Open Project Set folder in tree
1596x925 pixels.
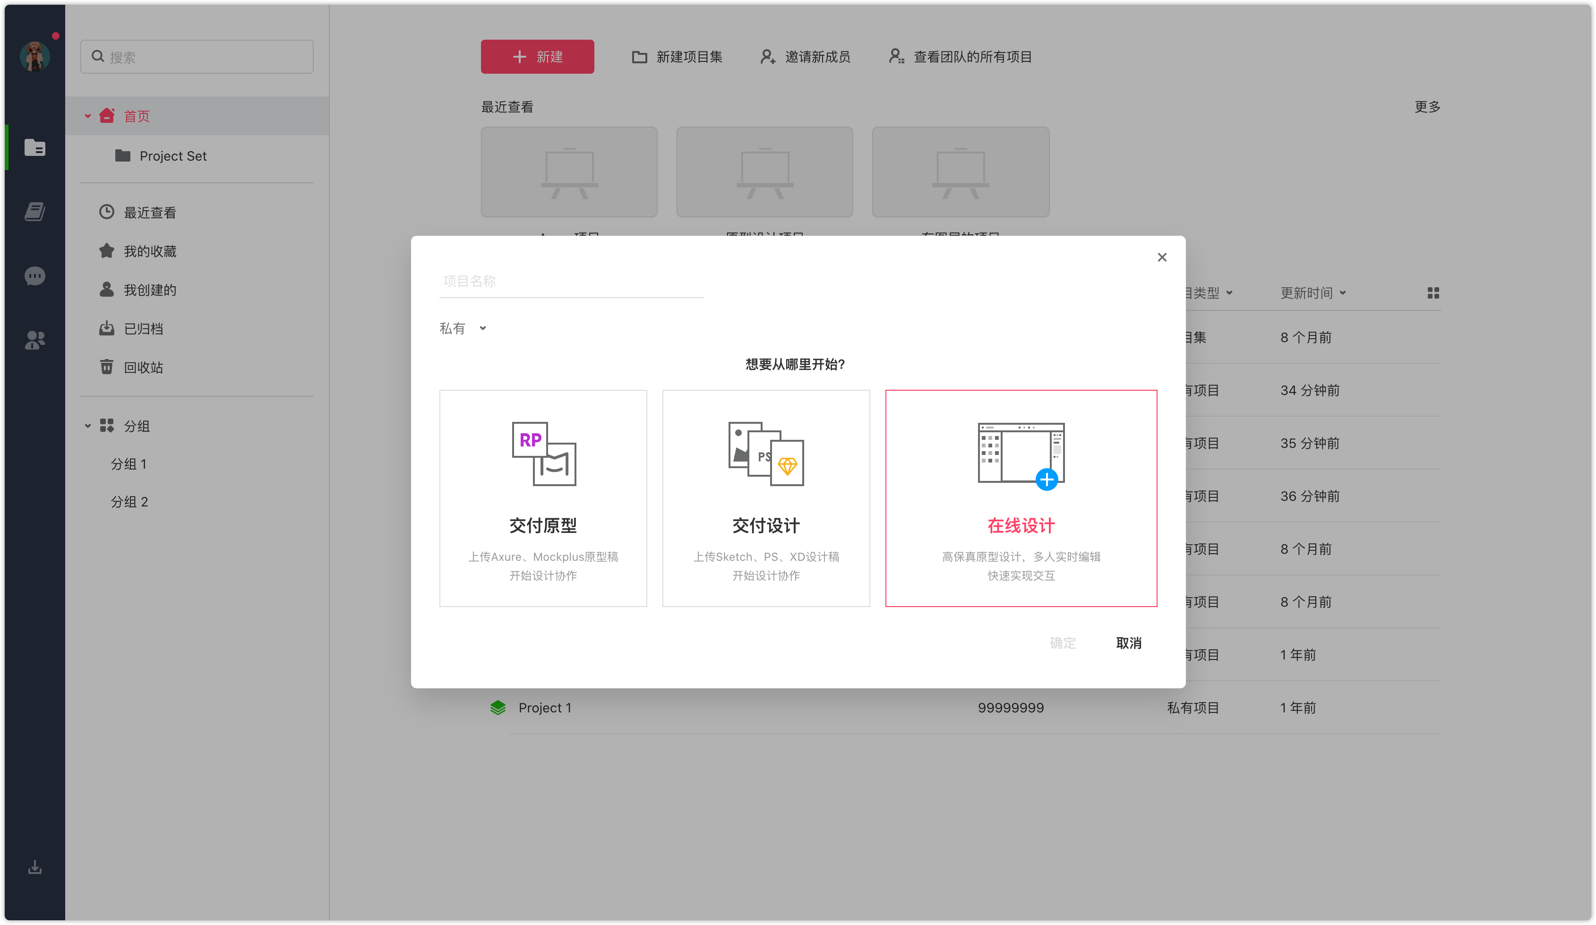coord(172,156)
